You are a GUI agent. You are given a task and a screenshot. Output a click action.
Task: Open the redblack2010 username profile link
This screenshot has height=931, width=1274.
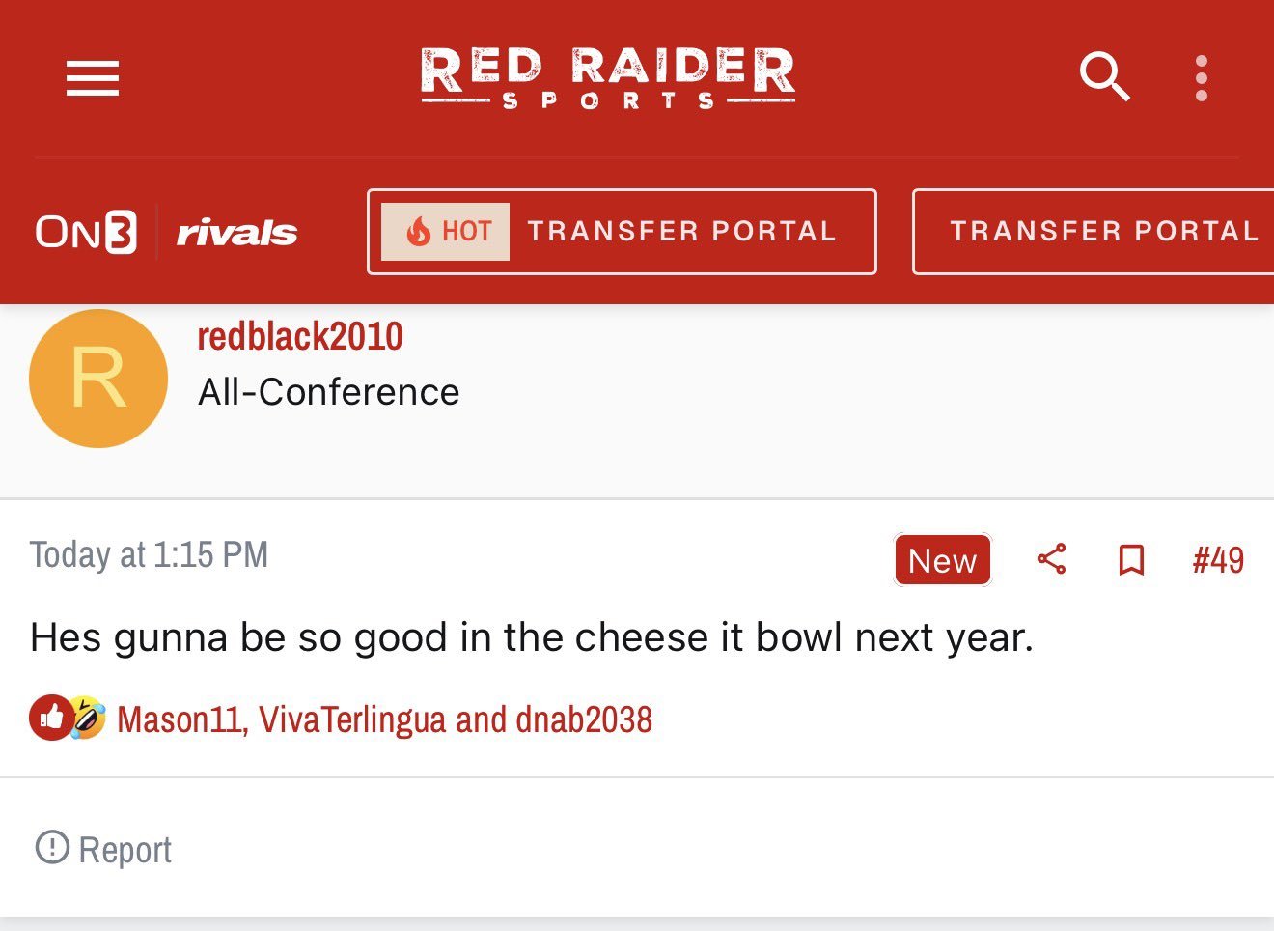(x=300, y=337)
